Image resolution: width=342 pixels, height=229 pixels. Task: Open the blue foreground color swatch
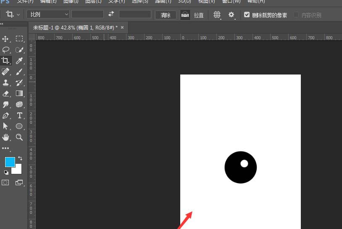(x=10, y=162)
